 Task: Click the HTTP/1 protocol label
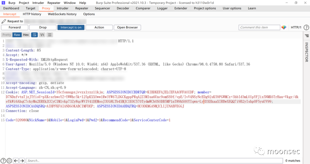click(296, 27)
